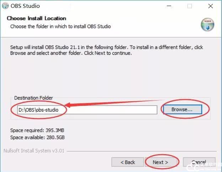Viewport: 222px width, 172px height.
Task: Click the Choose Install Location heading
Action: 36,18
